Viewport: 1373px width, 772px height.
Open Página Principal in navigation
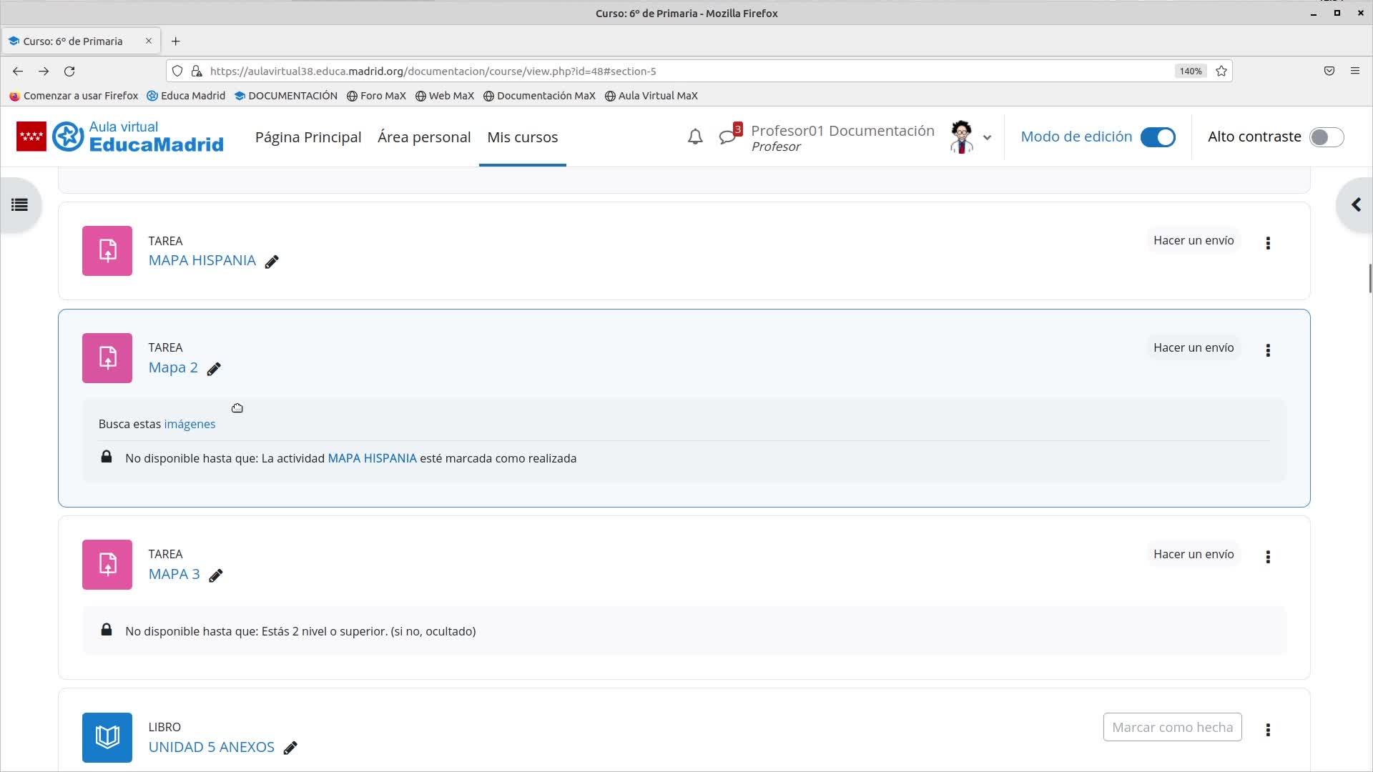308,137
